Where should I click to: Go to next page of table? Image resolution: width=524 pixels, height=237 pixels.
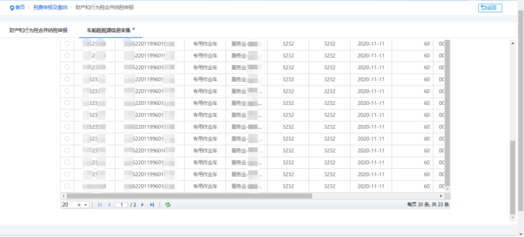point(142,205)
